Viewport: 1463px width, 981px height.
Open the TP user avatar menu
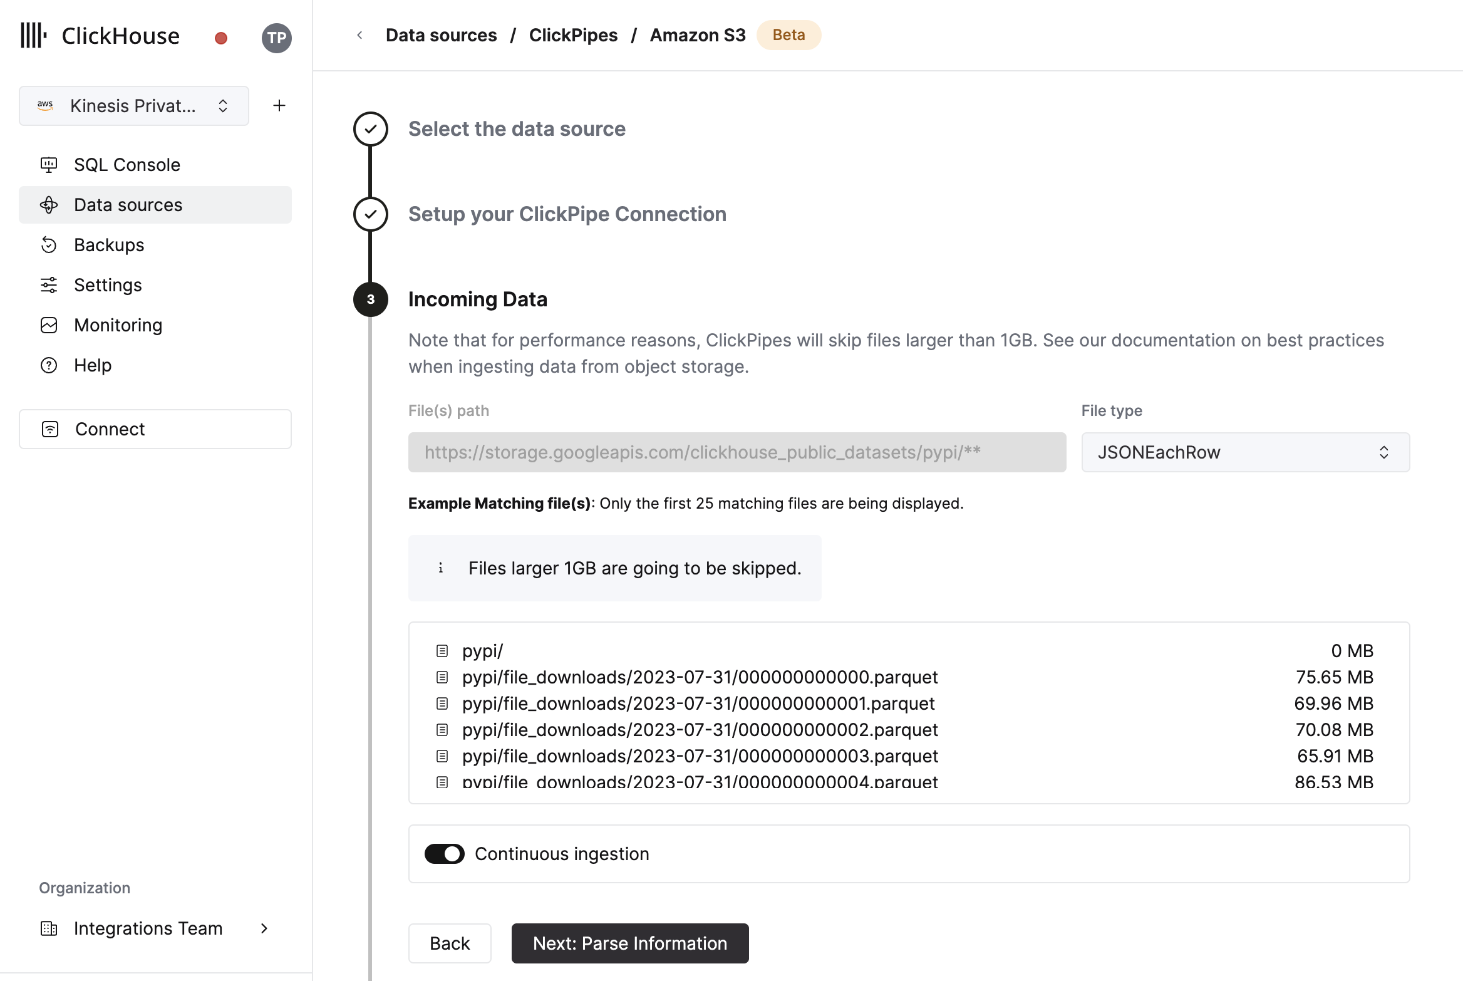point(276,38)
